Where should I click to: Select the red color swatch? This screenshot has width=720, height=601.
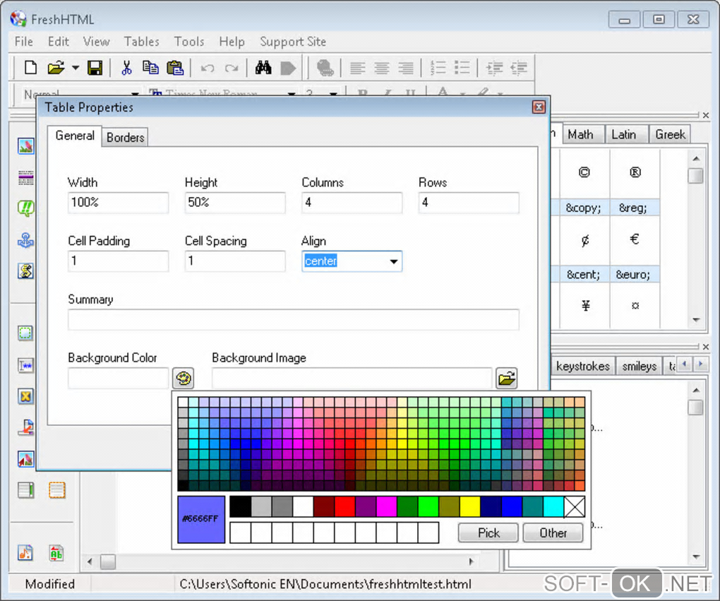tap(344, 506)
